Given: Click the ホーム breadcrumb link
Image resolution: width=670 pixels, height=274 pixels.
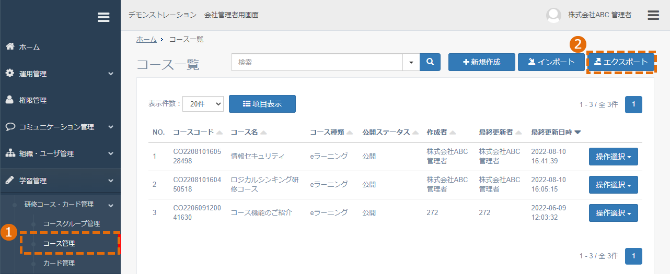Looking at the screenshot, I should tap(146, 39).
